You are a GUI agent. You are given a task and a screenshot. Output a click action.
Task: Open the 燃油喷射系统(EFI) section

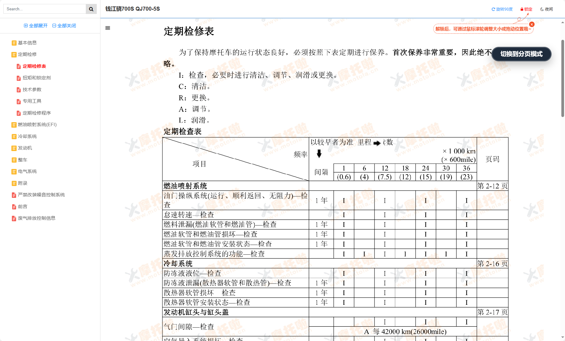37,125
